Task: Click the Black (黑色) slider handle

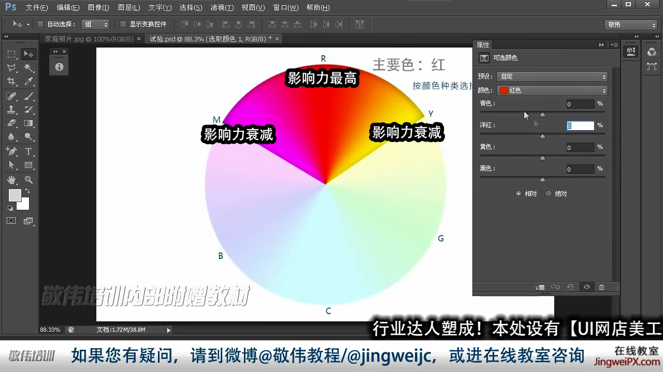Action: coord(542,180)
